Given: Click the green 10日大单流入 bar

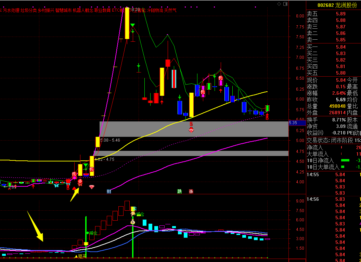Looking at the screenshot, I should (x=343, y=167).
